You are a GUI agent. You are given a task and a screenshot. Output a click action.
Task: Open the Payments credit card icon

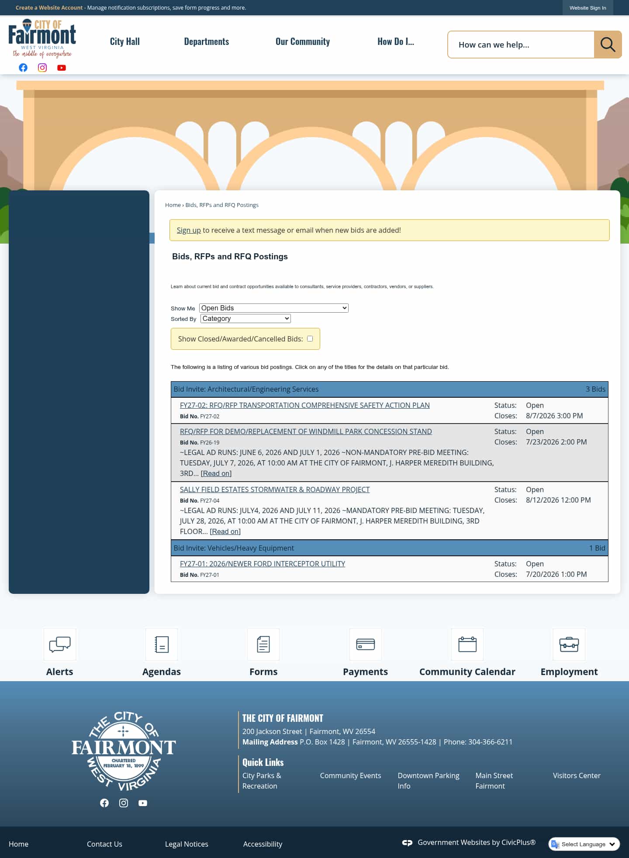[x=366, y=644]
